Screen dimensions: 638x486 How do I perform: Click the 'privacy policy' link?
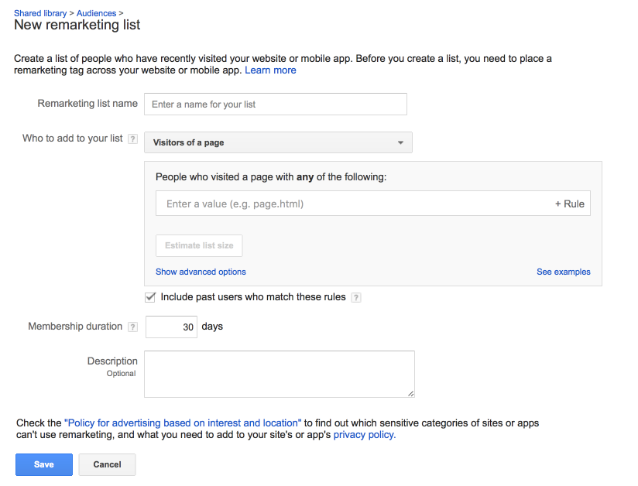[364, 435]
